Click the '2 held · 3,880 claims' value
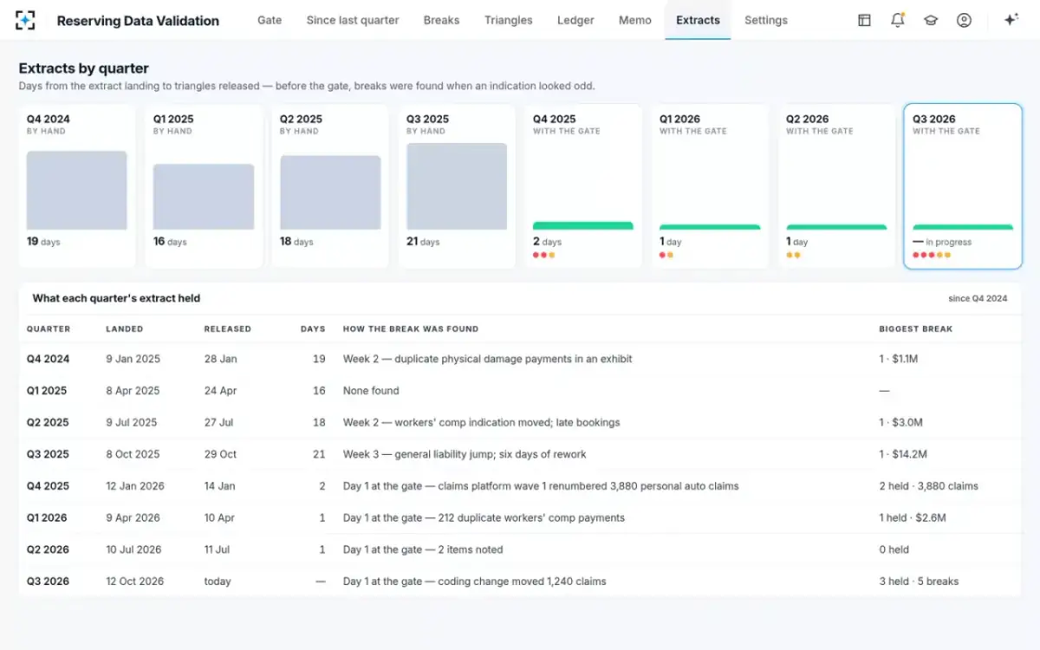Viewport: 1040px width, 650px height. 929,486
